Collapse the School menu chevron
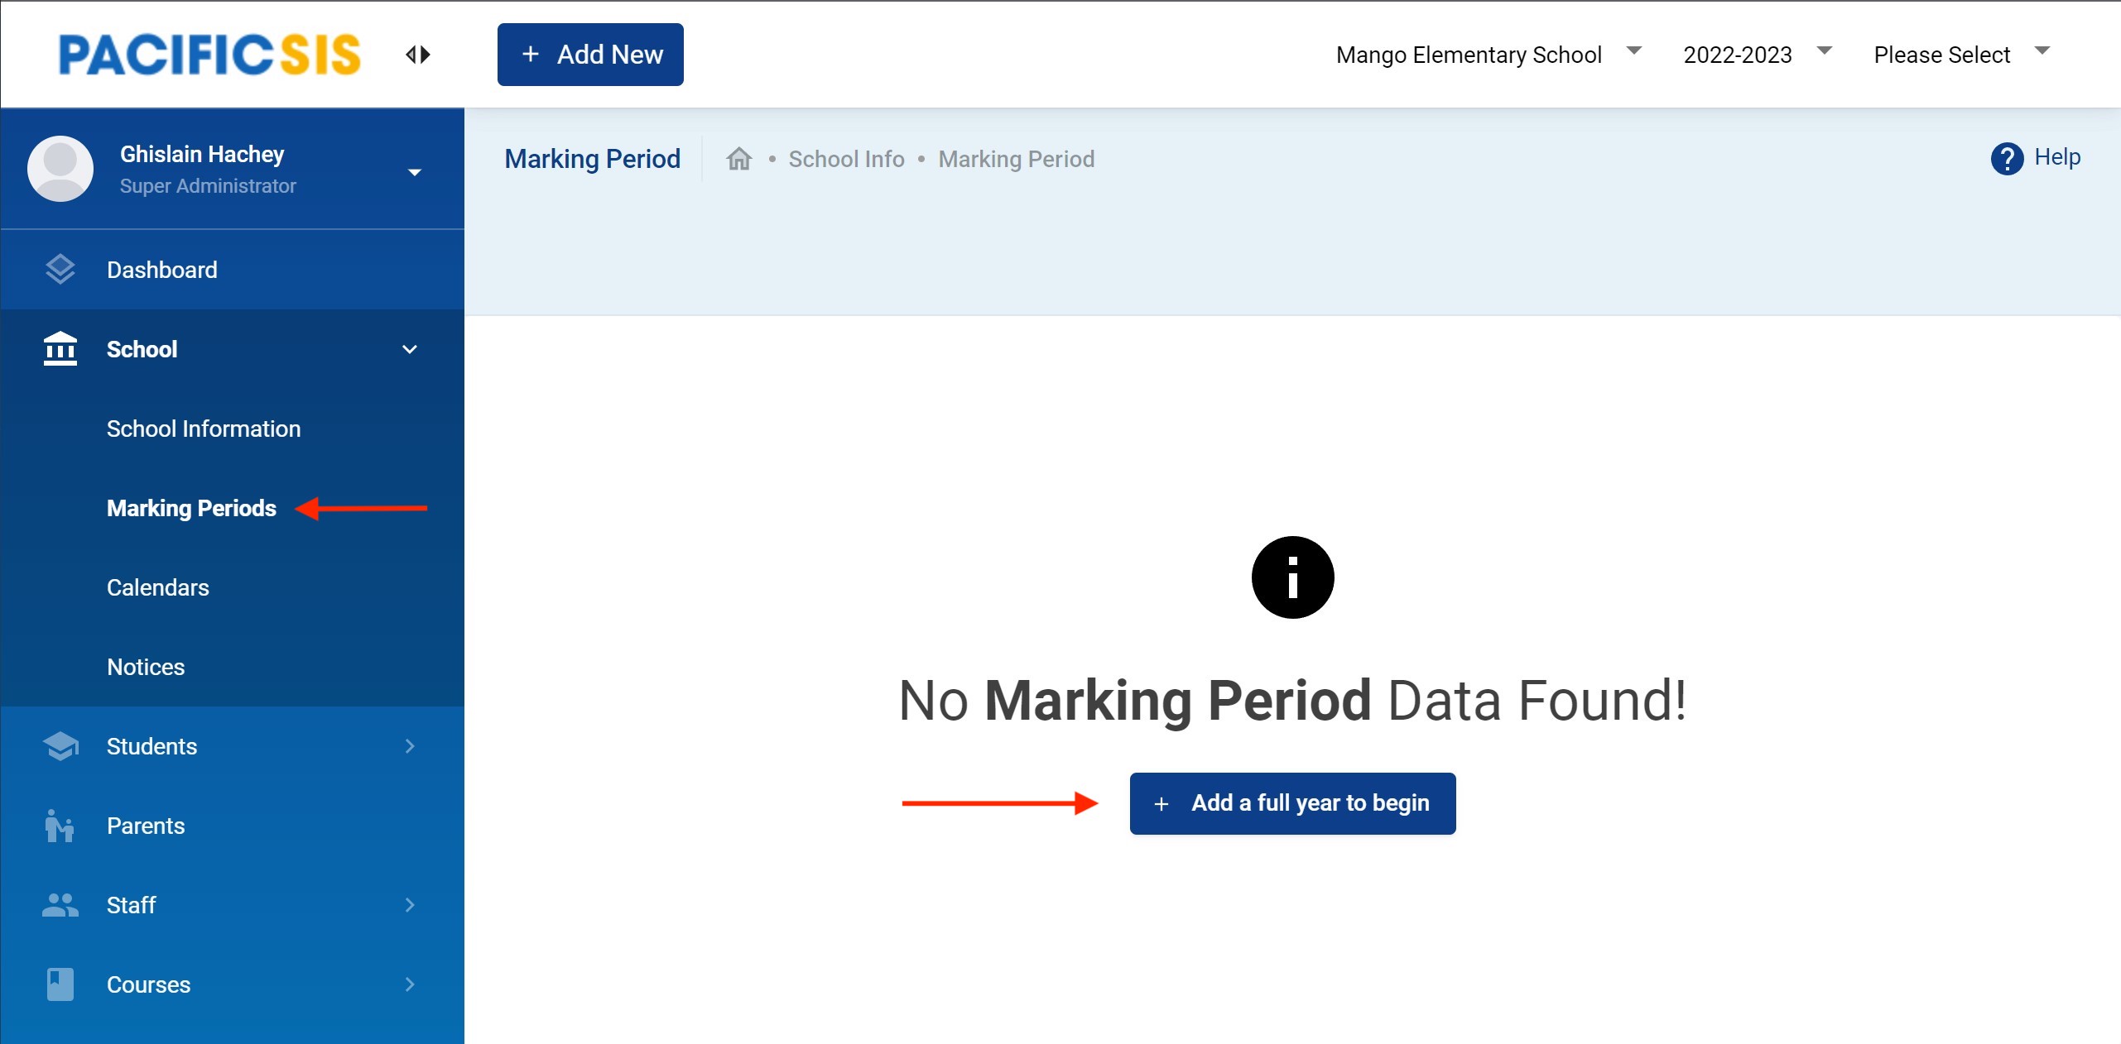Viewport: 2121px width, 1044px height. [410, 349]
